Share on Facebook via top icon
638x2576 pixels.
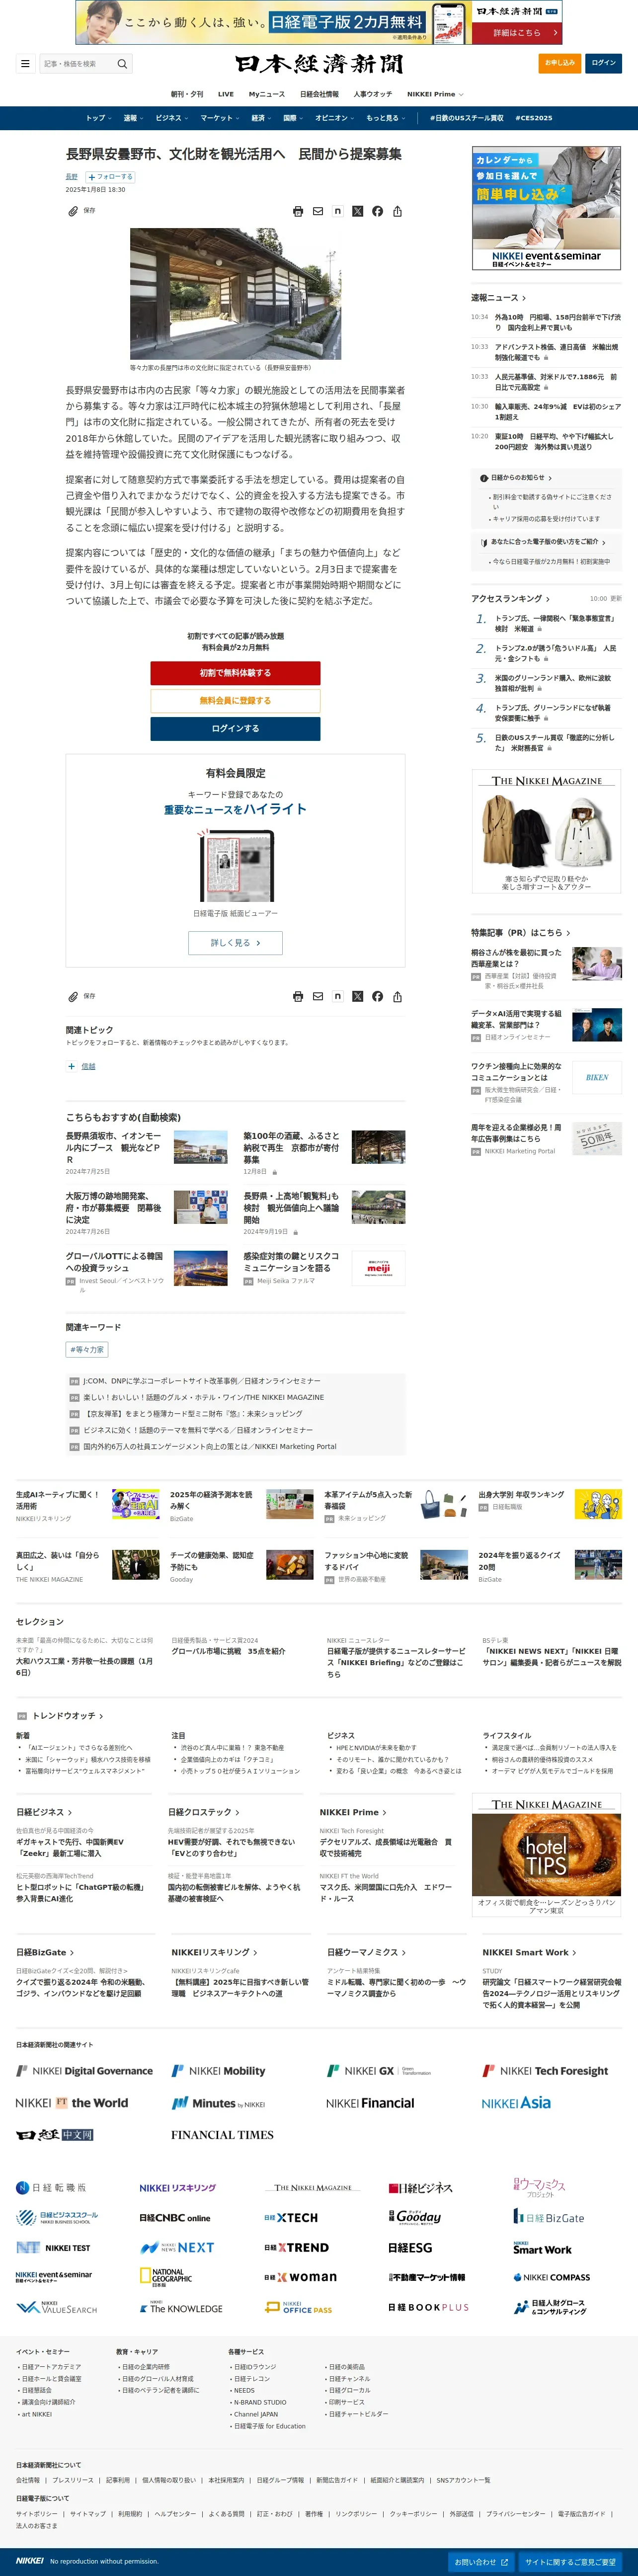click(377, 211)
